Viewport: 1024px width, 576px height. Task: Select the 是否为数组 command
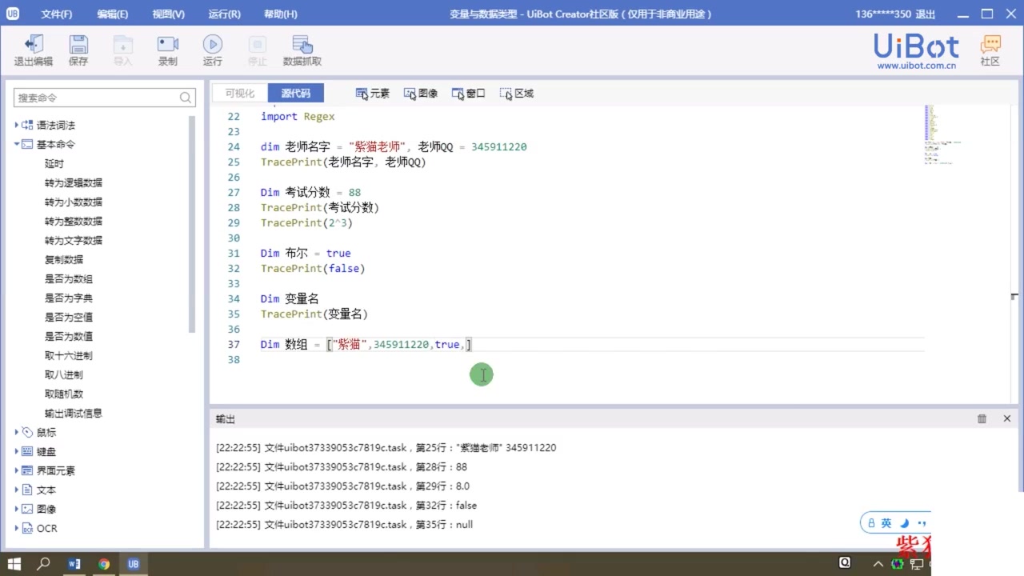(69, 279)
